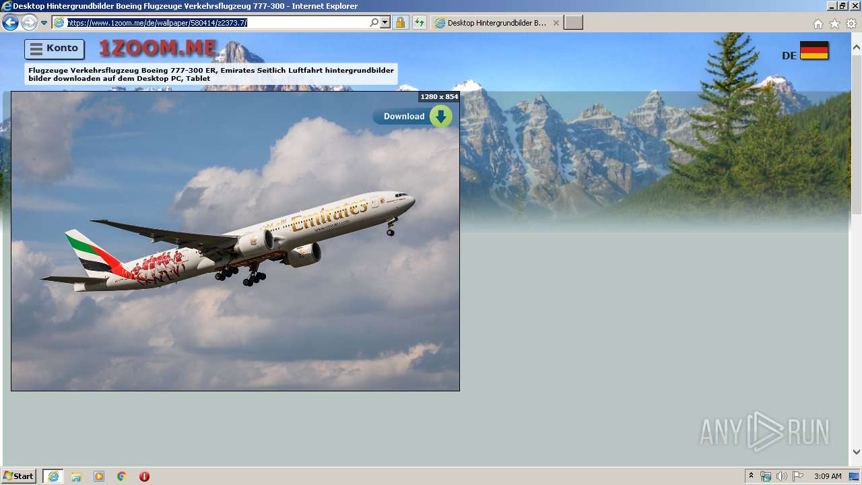Expand the address bar autocomplete dropdown
The width and height of the screenshot is (862, 485).
(x=385, y=23)
